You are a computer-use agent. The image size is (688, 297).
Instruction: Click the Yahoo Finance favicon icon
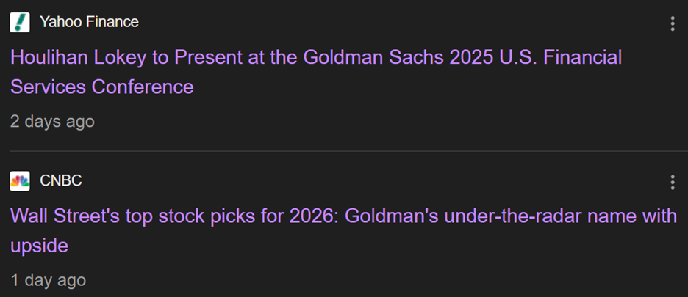click(x=20, y=23)
